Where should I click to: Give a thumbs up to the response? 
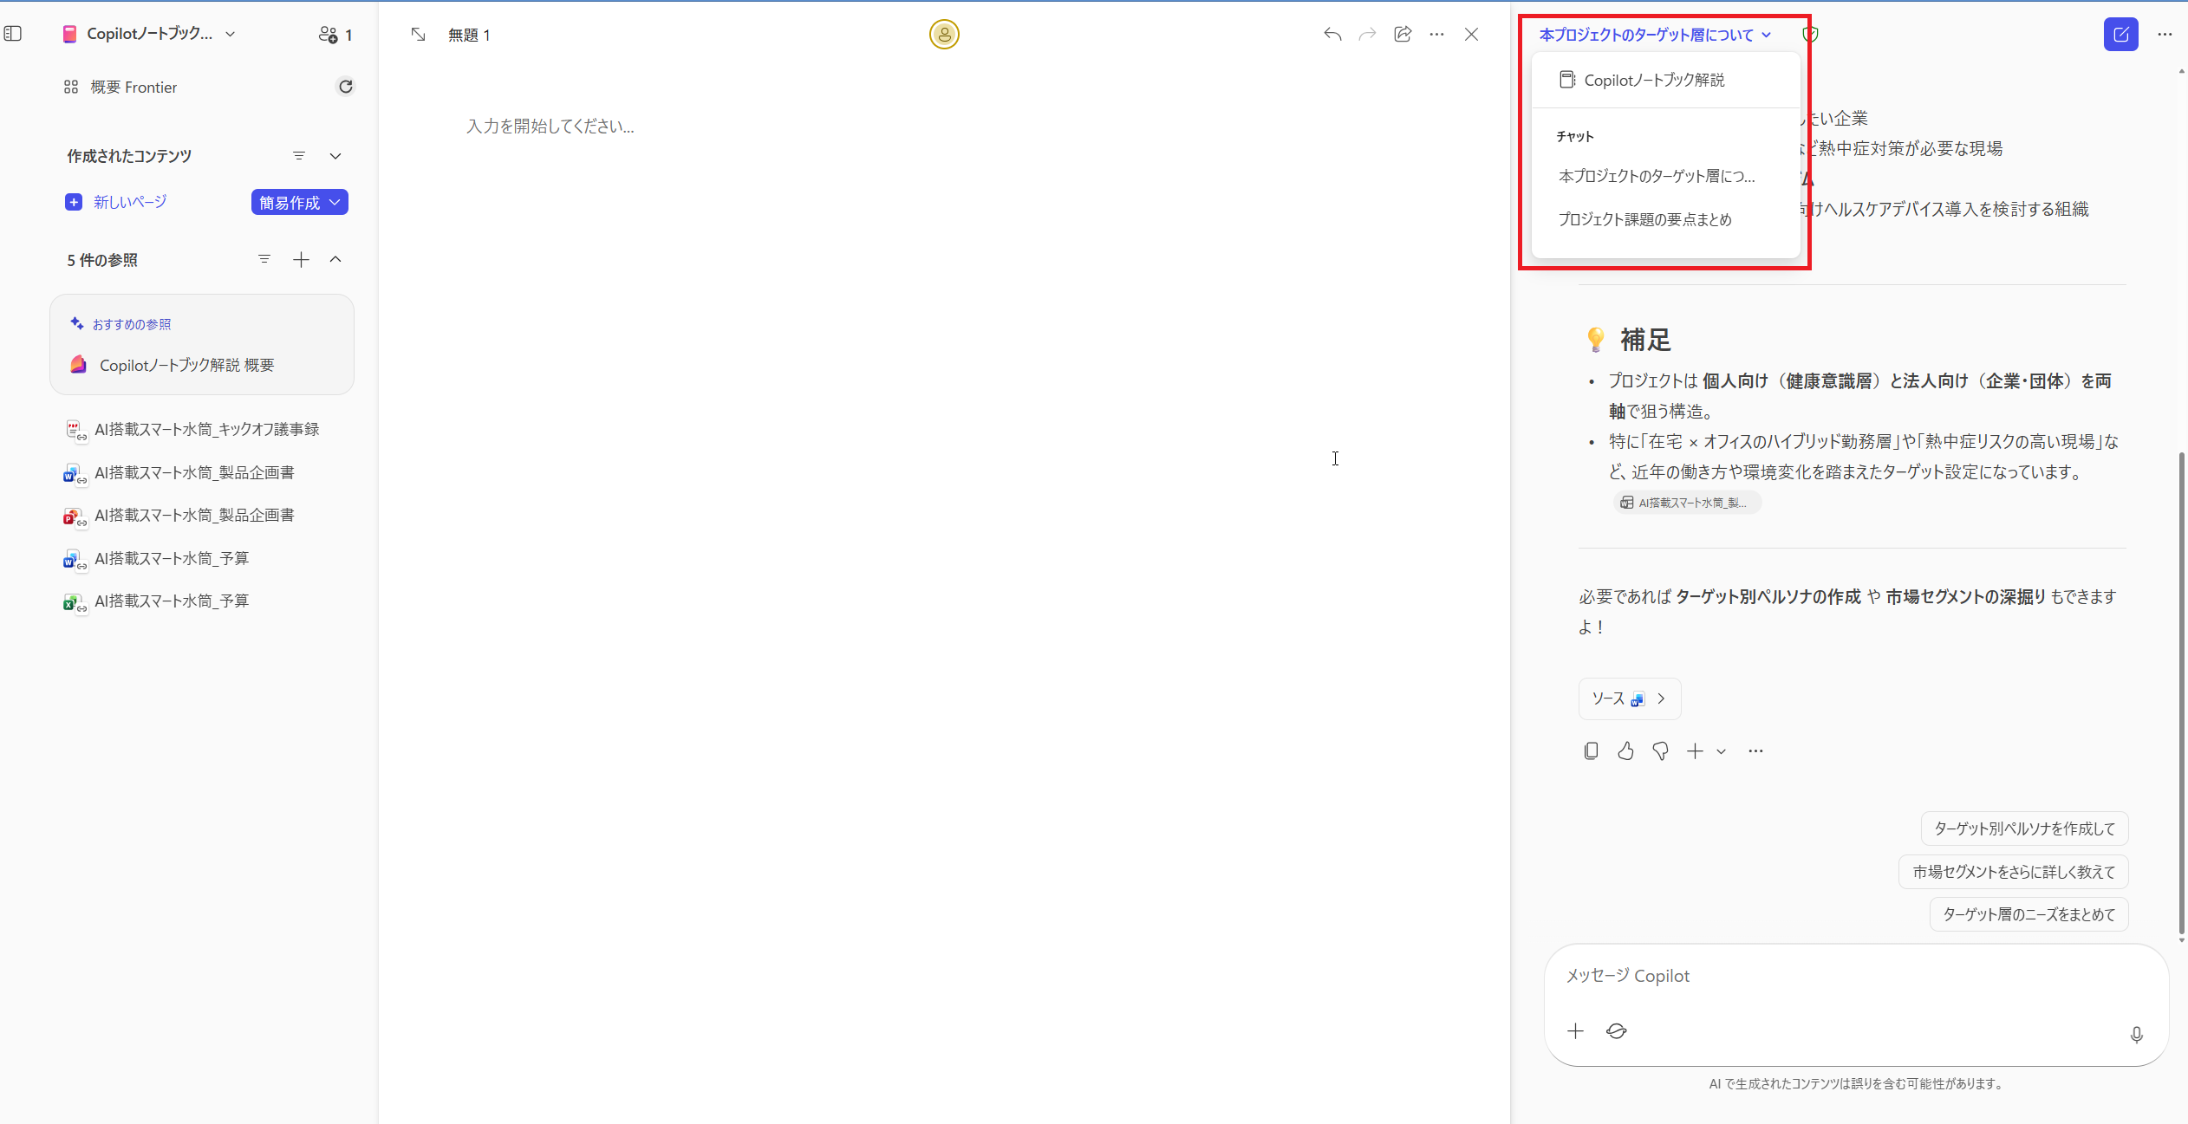pyautogui.click(x=1625, y=750)
